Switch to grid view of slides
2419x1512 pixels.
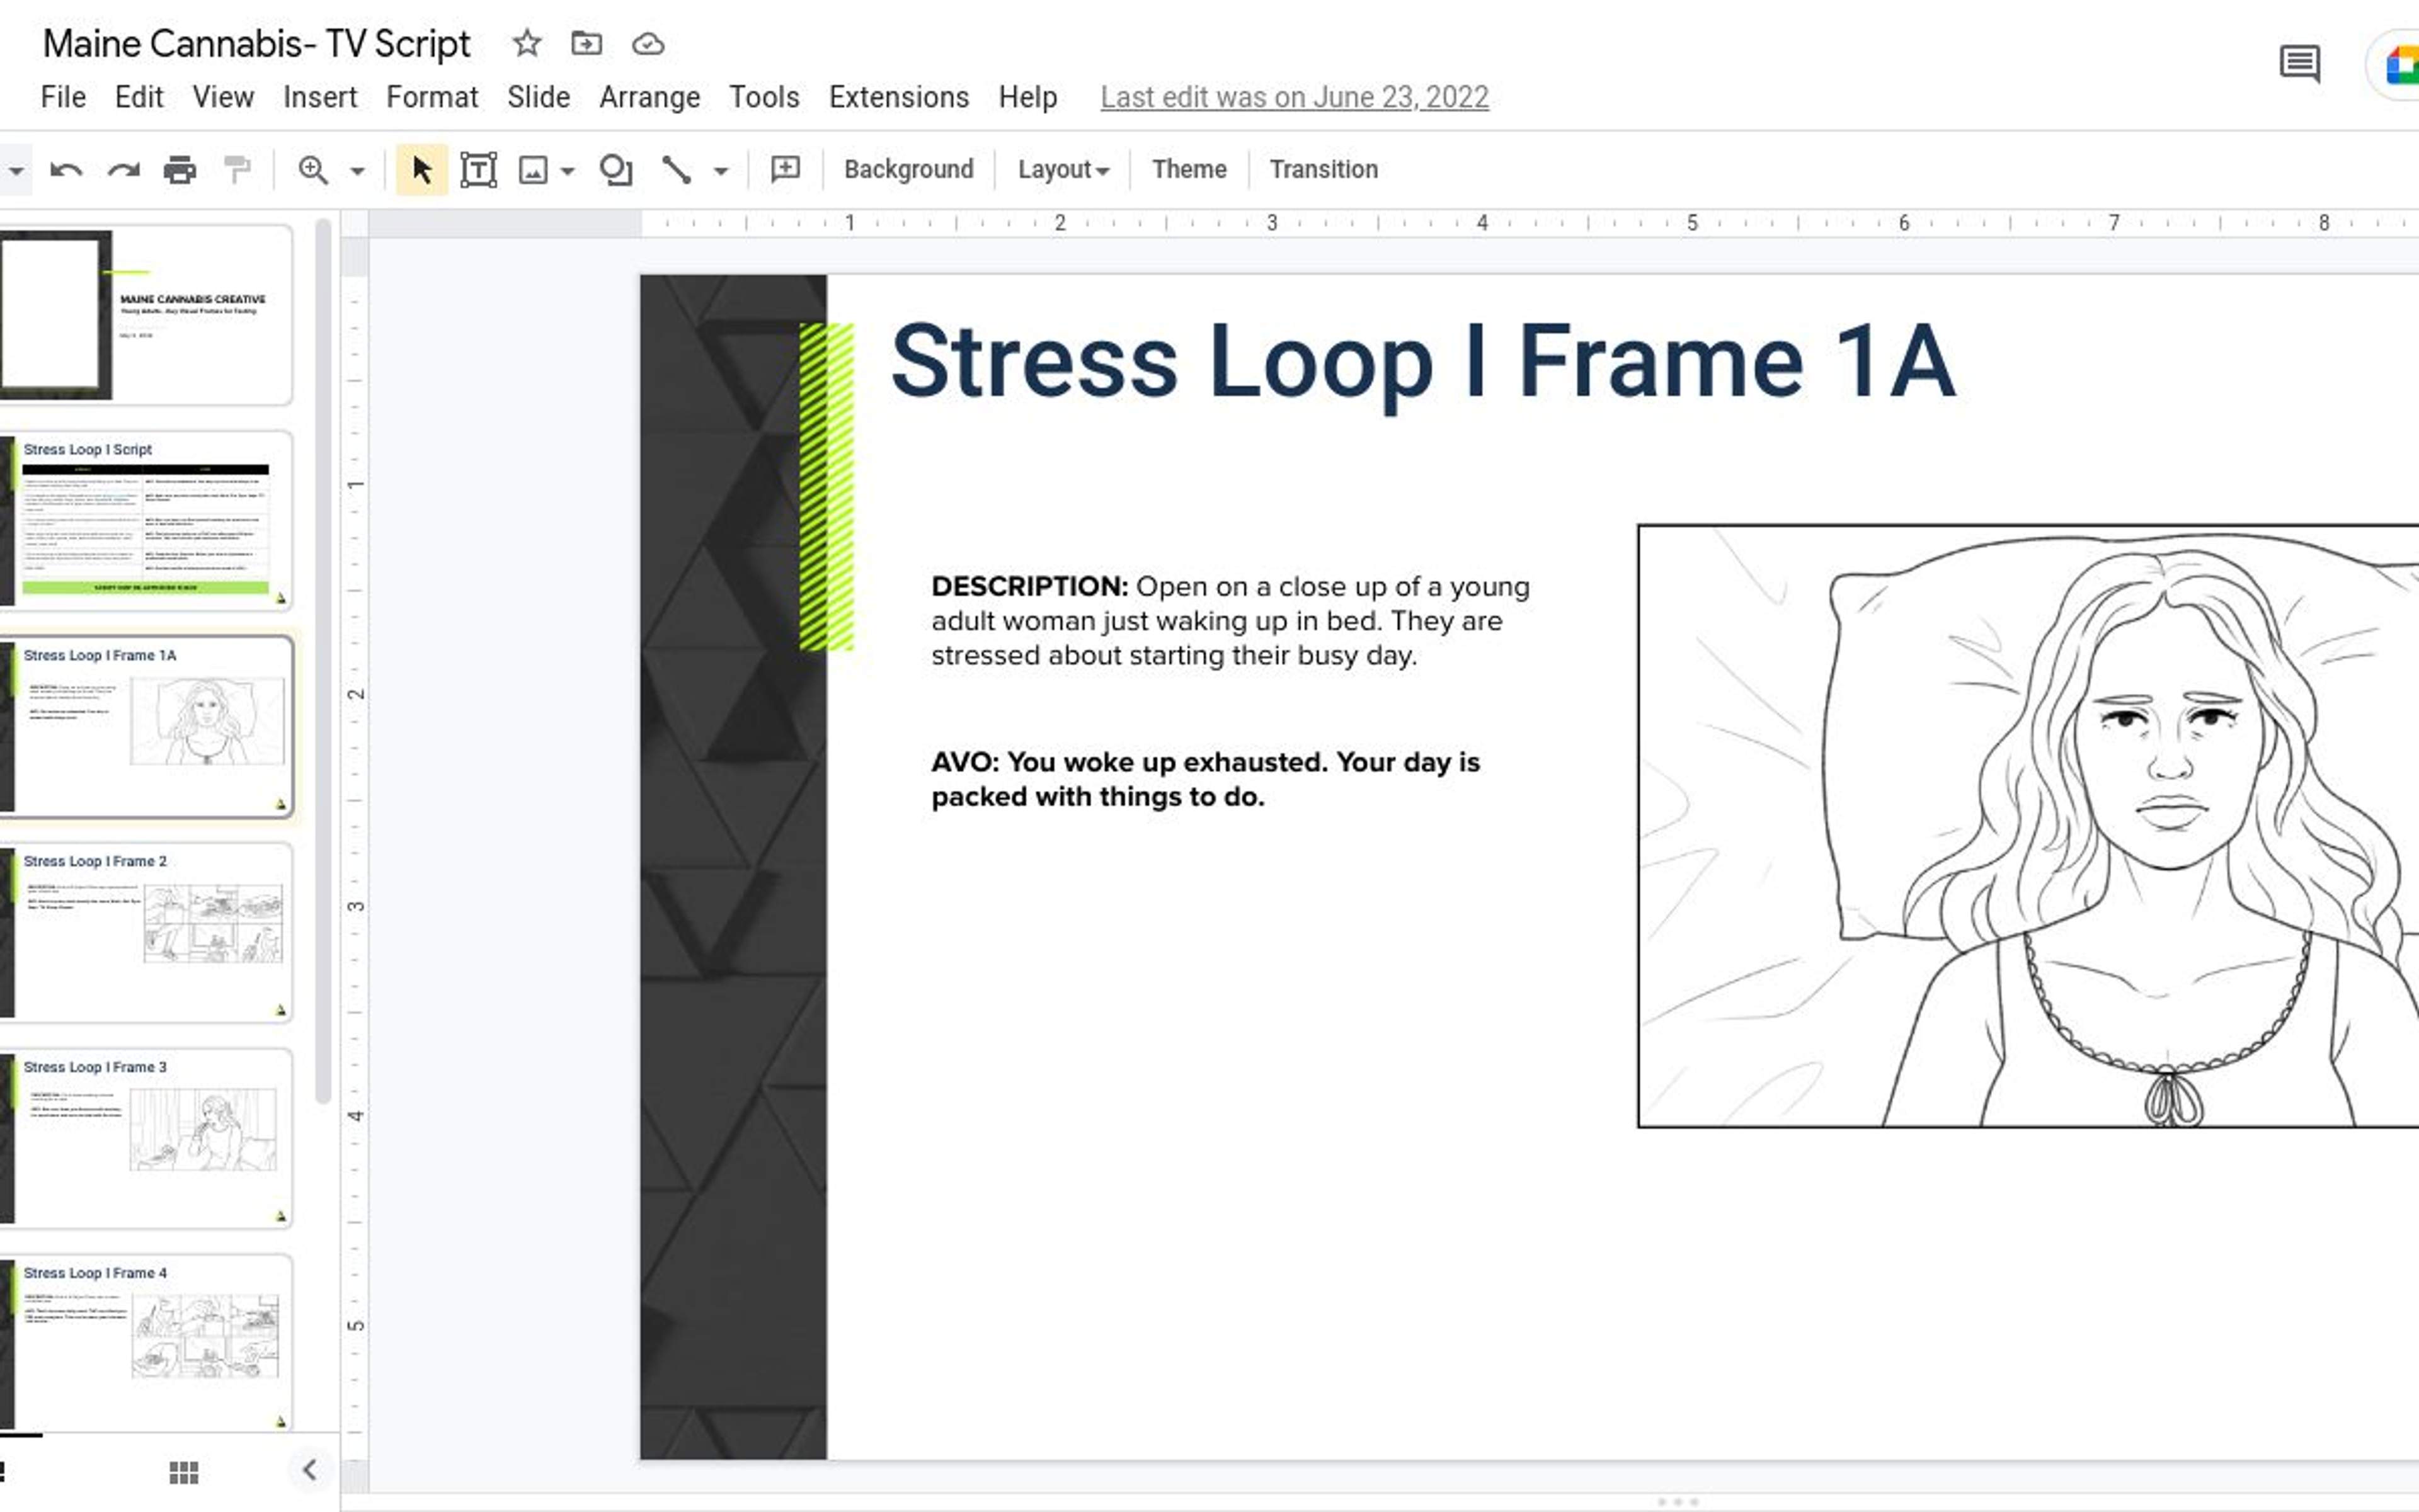coord(183,1472)
